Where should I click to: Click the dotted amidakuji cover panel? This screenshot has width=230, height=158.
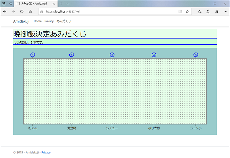pyautogui.click(x=115, y=92)
